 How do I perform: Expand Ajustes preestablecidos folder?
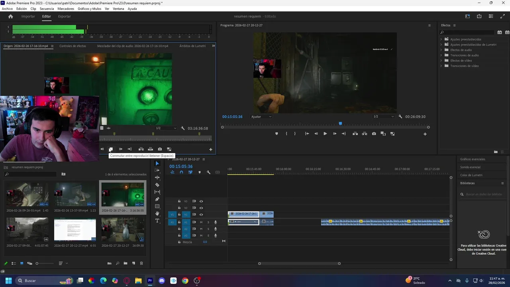coord(441,39)
